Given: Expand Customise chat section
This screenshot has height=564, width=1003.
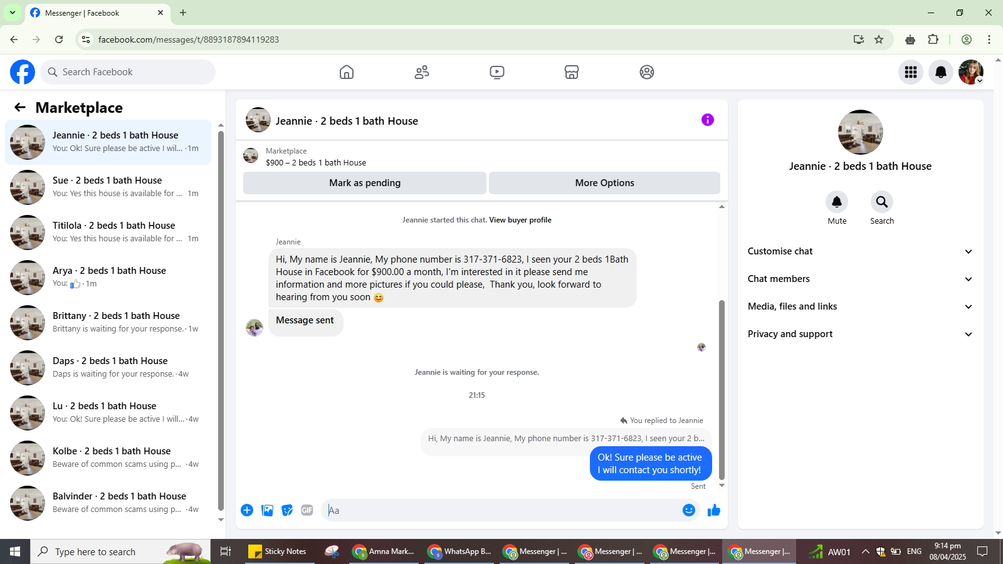Looking at the screenshot, I should click(860, 251).
